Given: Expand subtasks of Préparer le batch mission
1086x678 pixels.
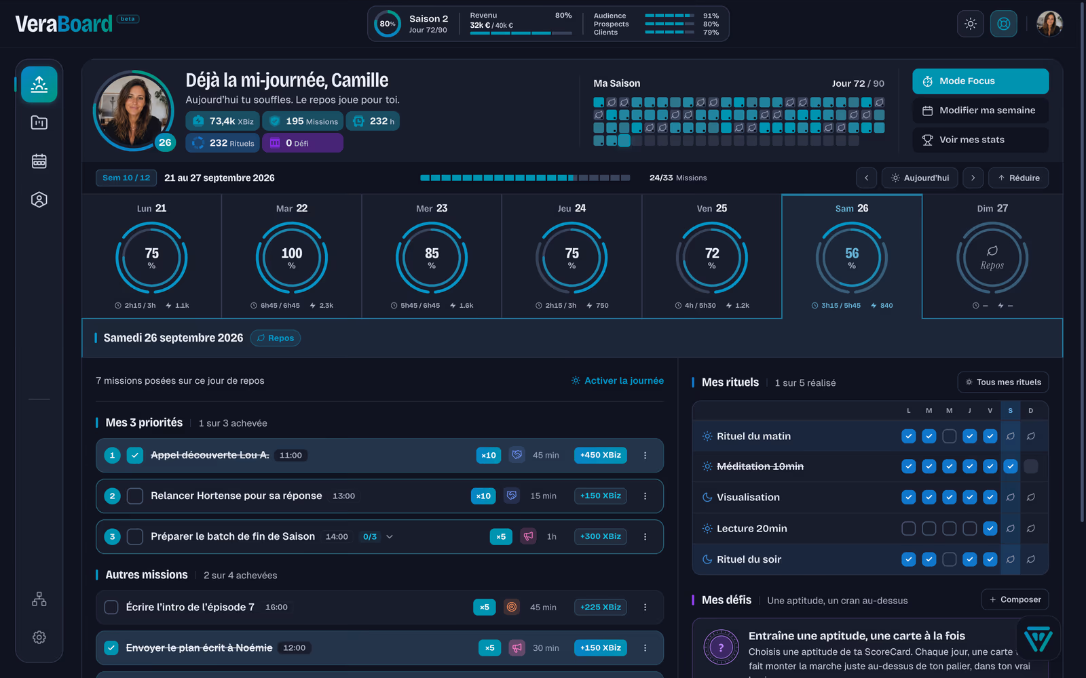Looking at the screenshot, I should pos(390,537).
